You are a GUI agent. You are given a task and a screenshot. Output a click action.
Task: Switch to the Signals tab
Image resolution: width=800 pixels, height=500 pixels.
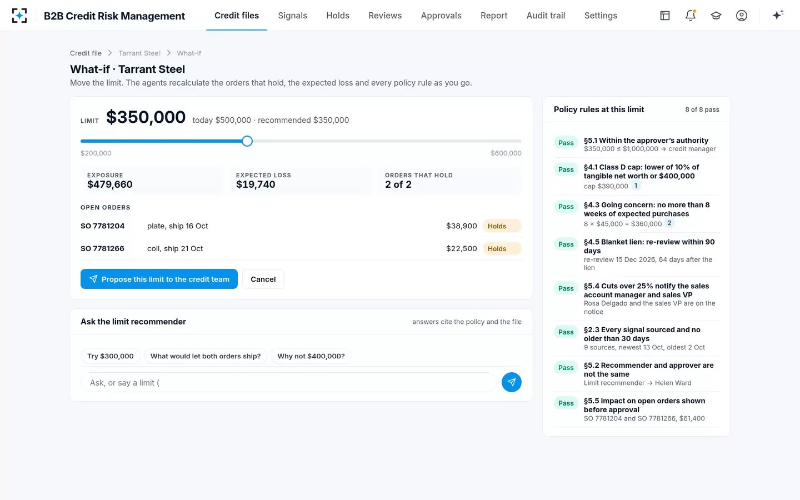[x=293, y=16]
